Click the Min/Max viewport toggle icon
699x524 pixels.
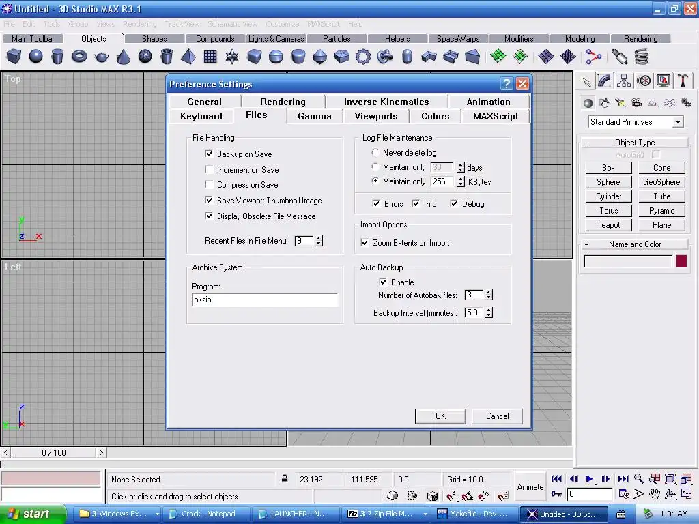686,494
